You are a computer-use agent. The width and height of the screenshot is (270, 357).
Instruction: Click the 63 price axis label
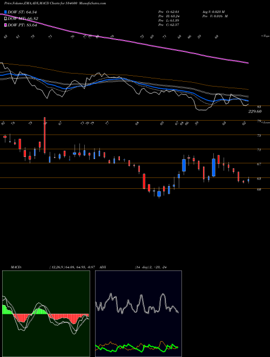coord(259,178)
